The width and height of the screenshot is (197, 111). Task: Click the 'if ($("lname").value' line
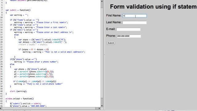click(x=24, y=25)
